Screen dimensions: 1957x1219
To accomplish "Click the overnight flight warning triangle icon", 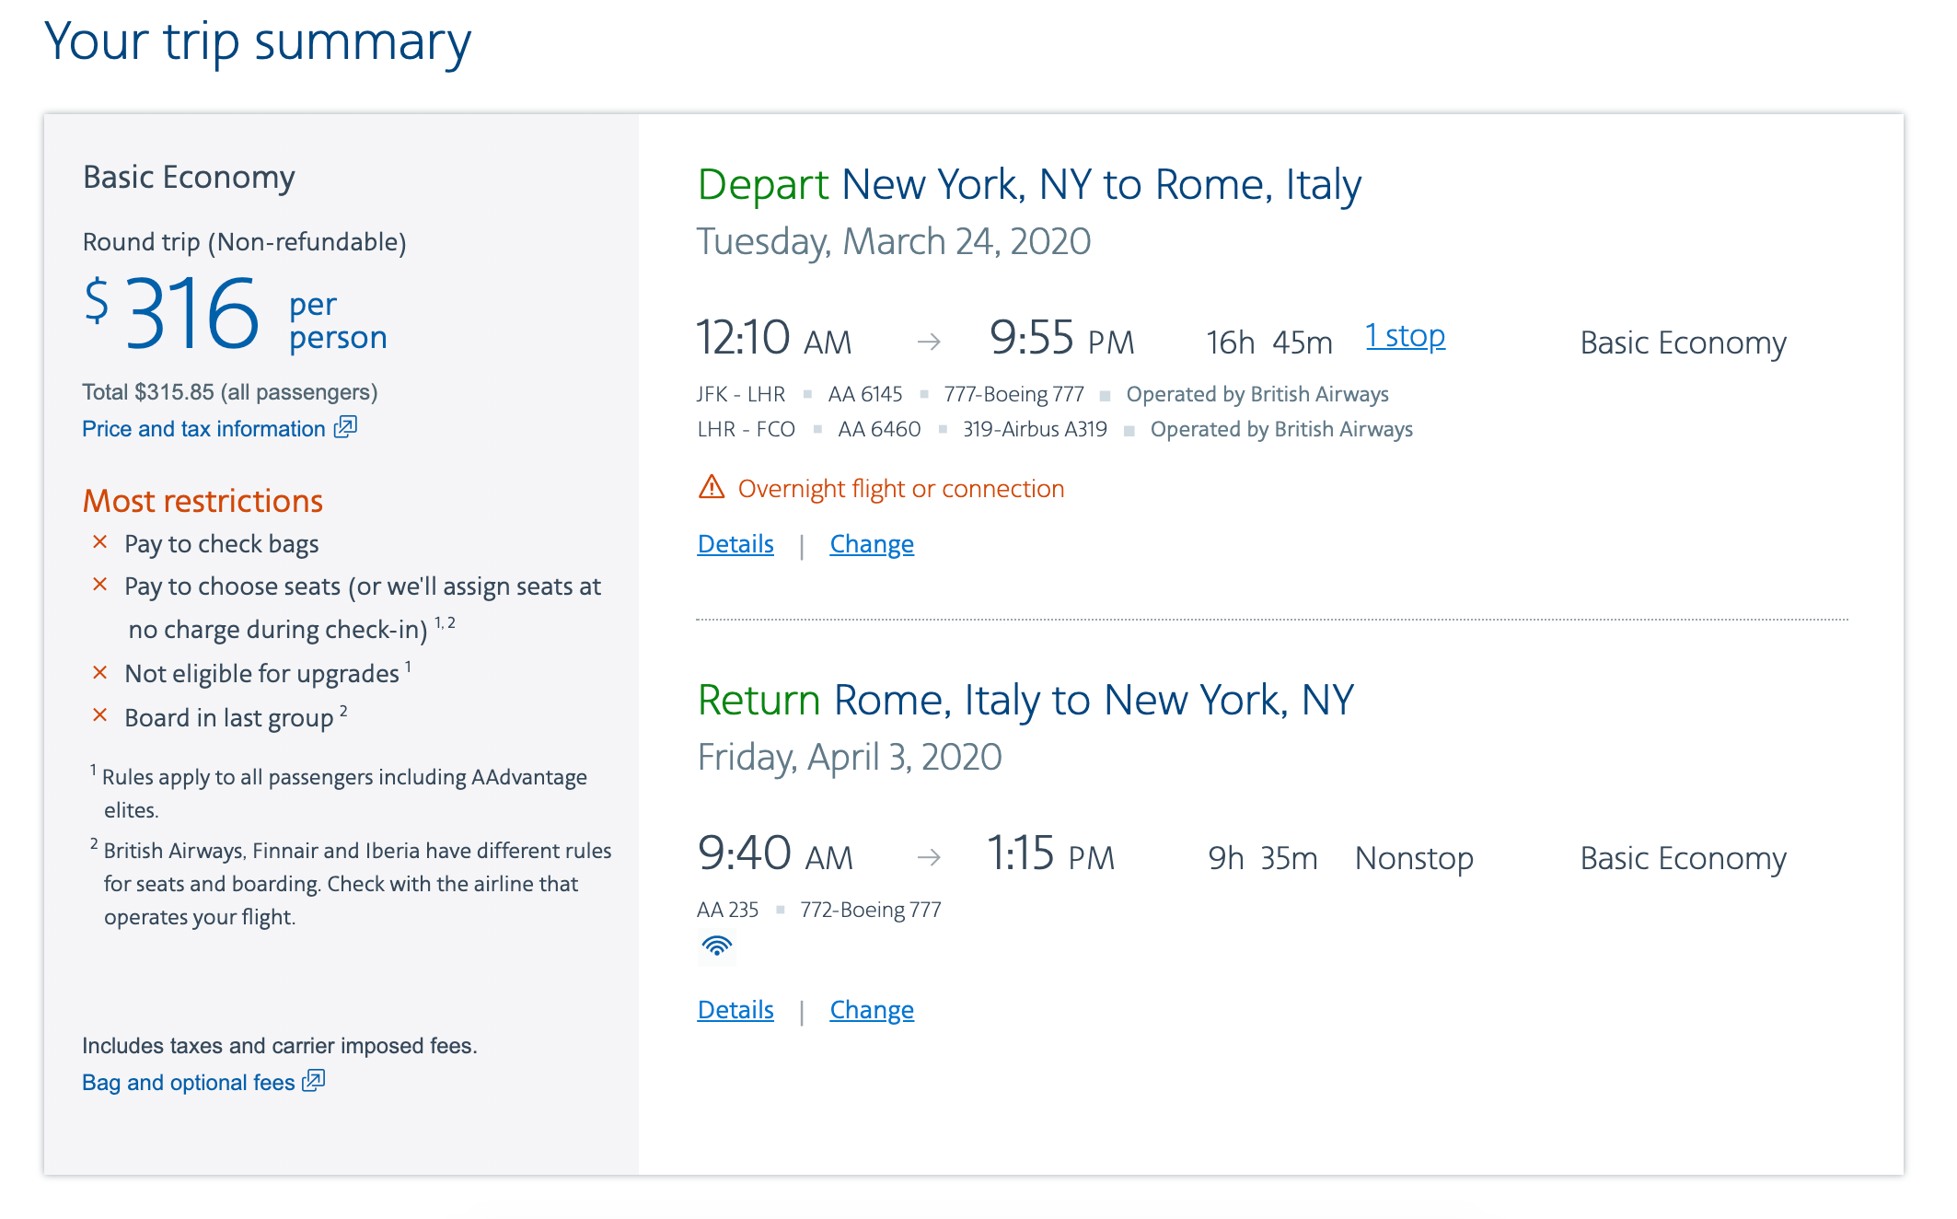I will pyautogui.click(x=712, y=487).
